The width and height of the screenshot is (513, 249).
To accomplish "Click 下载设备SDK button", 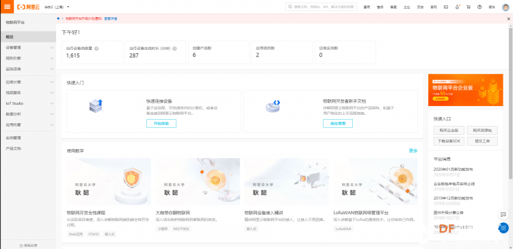I will click(x=449, y=142).
